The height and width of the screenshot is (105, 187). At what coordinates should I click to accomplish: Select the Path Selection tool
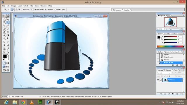pyautogui.click(x=4, y=42)
